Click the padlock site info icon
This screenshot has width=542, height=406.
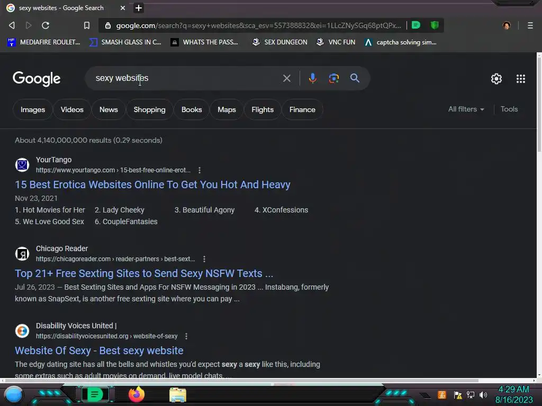click(x=108, y=25)
